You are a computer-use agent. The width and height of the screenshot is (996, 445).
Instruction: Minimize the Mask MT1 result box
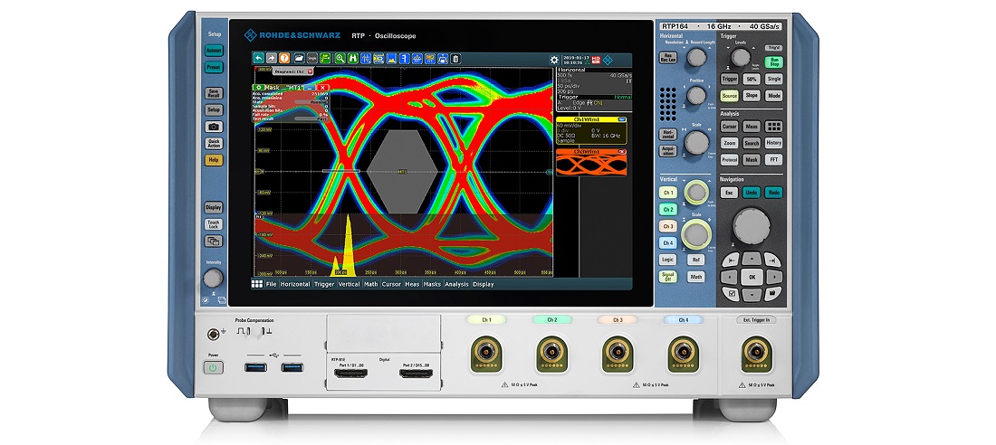(x=310, y=87)
